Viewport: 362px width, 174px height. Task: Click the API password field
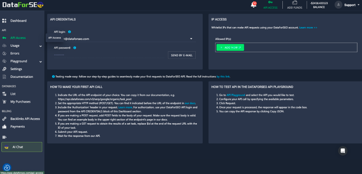[x=109, y=55]
